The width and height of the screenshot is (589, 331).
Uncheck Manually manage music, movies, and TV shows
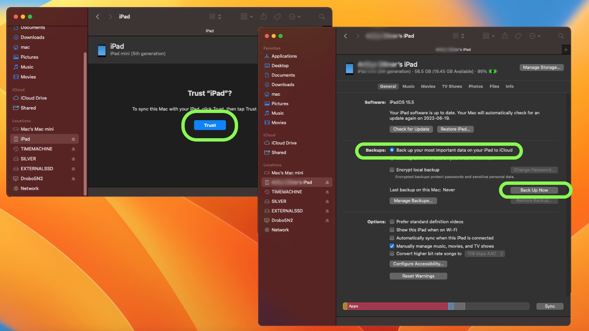pyautogui.click(x=392, y=246)
